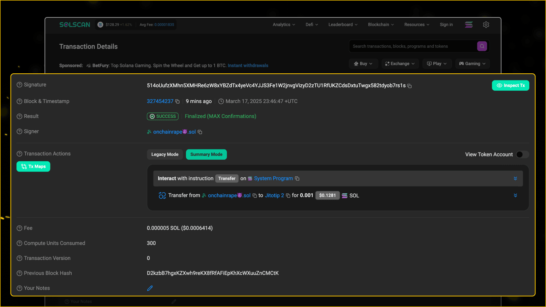
Task: Show help for Your Notes
Action: click(x=19, y=288)
